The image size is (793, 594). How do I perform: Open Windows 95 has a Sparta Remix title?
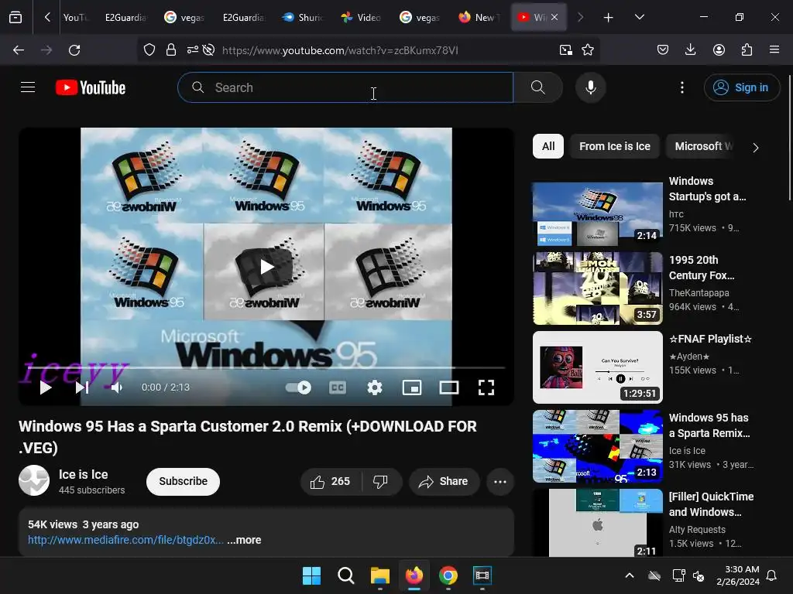click(709, 425)
